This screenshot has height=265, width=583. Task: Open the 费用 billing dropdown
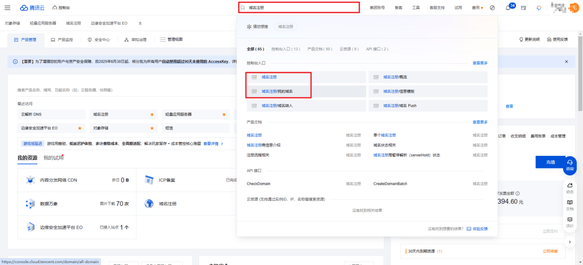(x=478, y=8)
